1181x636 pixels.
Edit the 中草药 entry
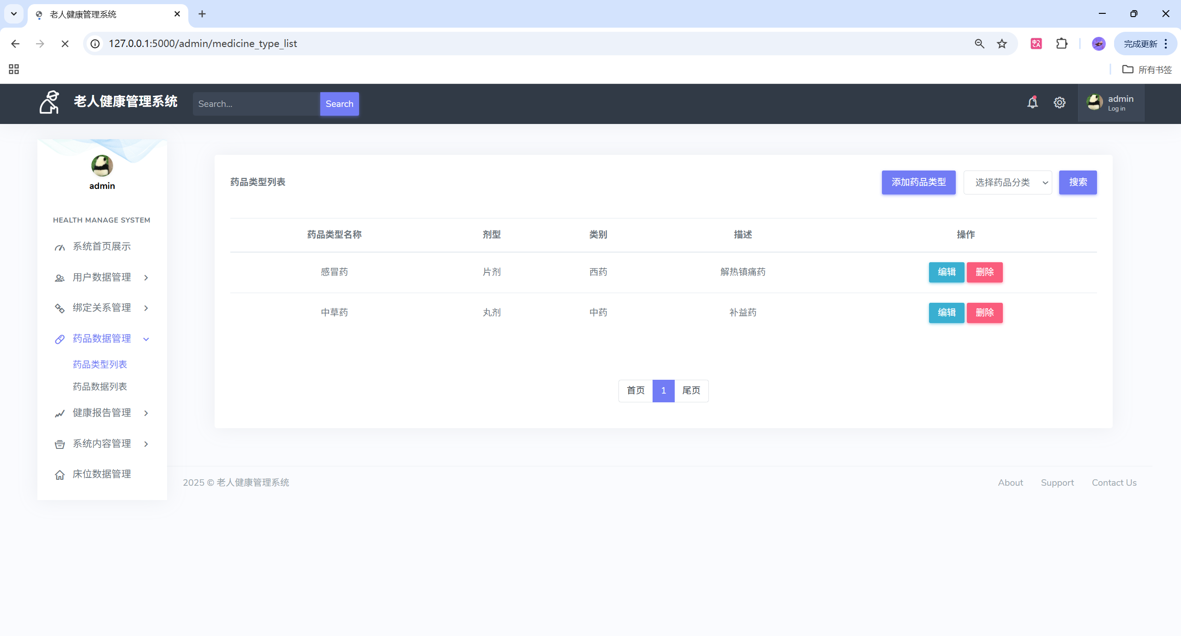tap(946, 313)
